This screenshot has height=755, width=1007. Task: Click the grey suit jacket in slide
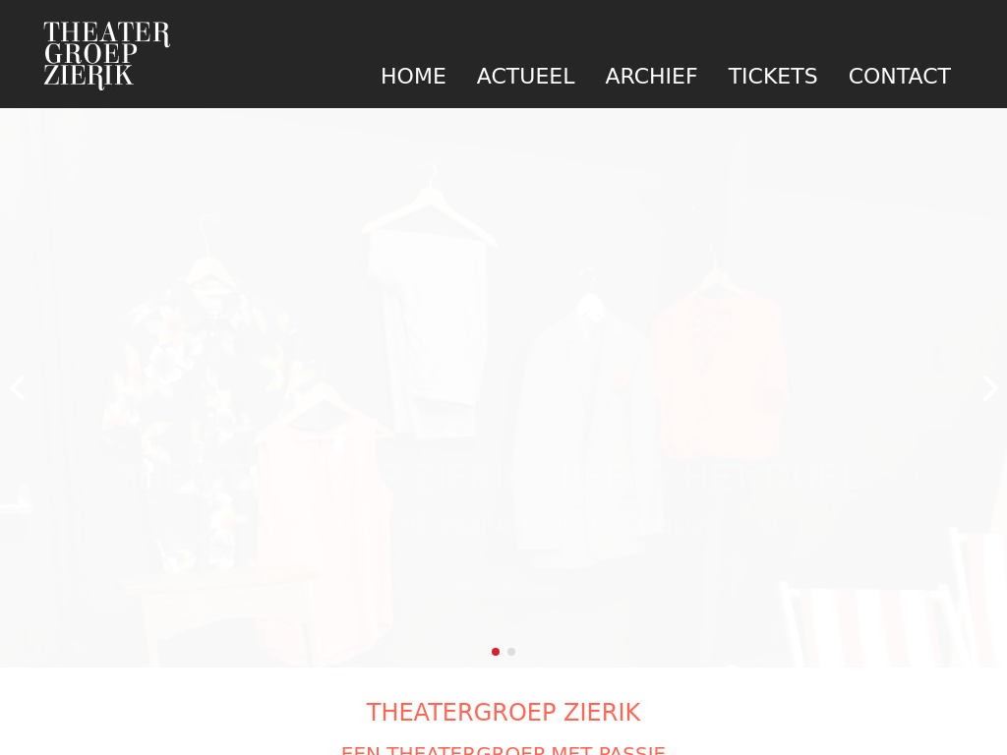588,431
